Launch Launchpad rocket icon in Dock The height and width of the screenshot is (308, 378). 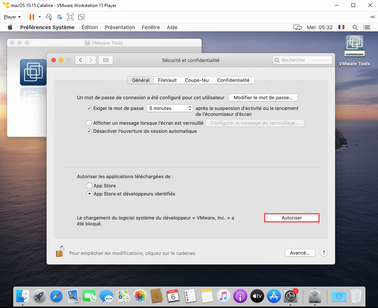pos(39,296)
